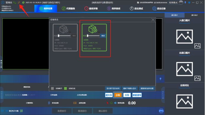This screenshot has width=205, height=115.
Task: Select the 超大车 vehicle type button
Action: click(109, 95)
